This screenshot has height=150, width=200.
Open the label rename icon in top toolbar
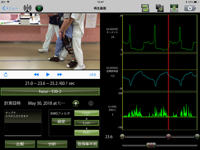coord(145,8)
